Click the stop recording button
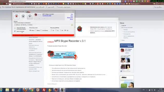This screenshot has width=164, height=92. [x=23, y=16]
